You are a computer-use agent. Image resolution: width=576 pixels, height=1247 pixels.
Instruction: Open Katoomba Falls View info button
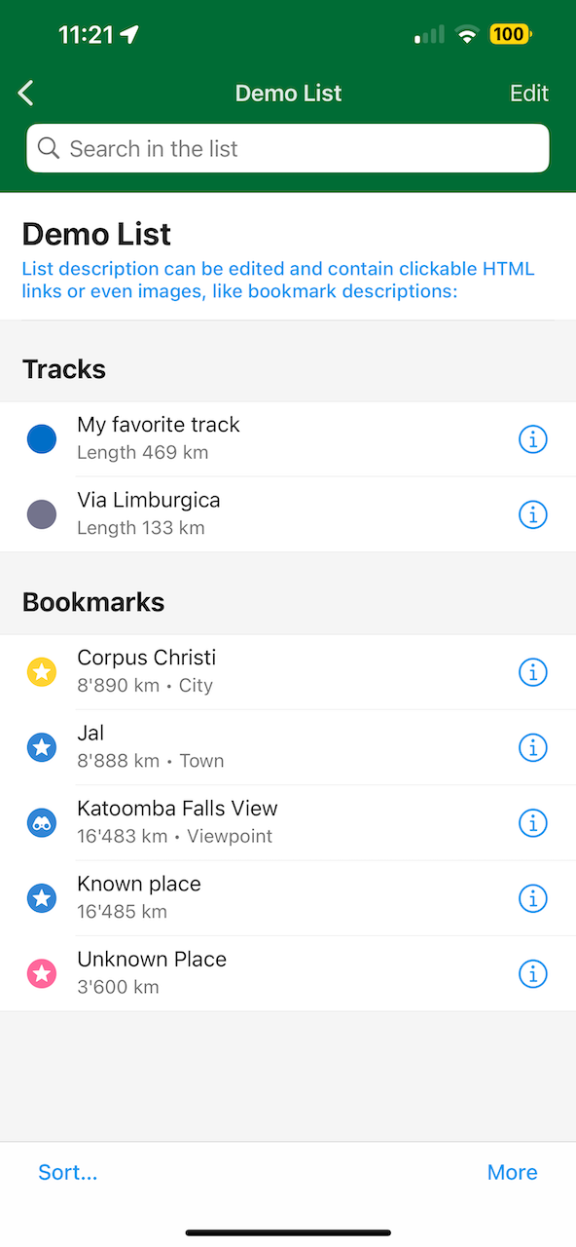pyautogui.click(x=532, y=823)
